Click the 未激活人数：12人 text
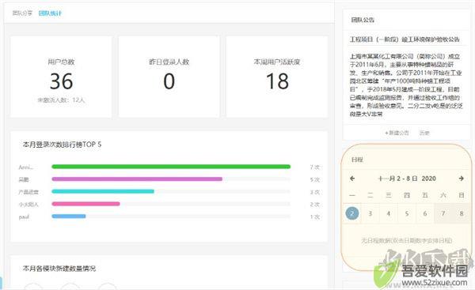Viewport: 475px width, 290px height. [61, 100]
